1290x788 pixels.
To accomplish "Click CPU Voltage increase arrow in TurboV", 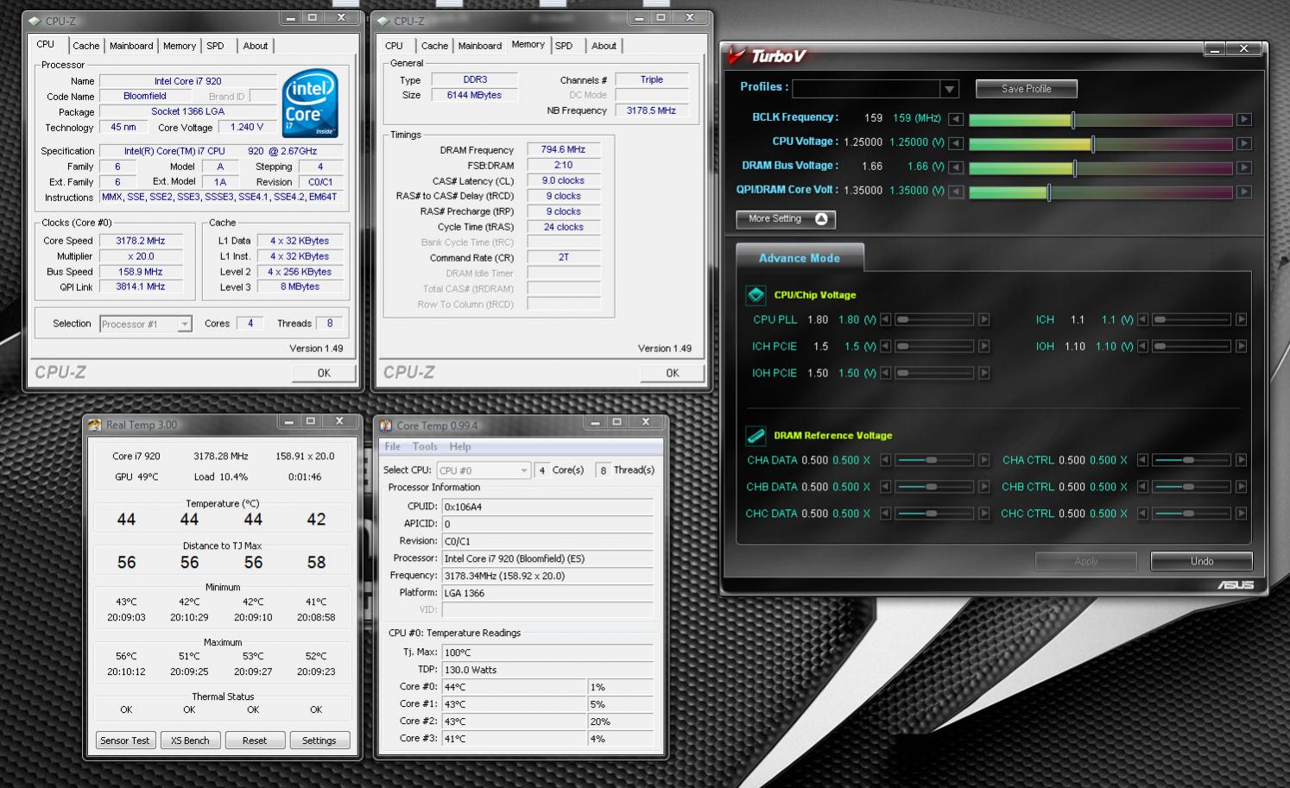I will point(1243,143).
